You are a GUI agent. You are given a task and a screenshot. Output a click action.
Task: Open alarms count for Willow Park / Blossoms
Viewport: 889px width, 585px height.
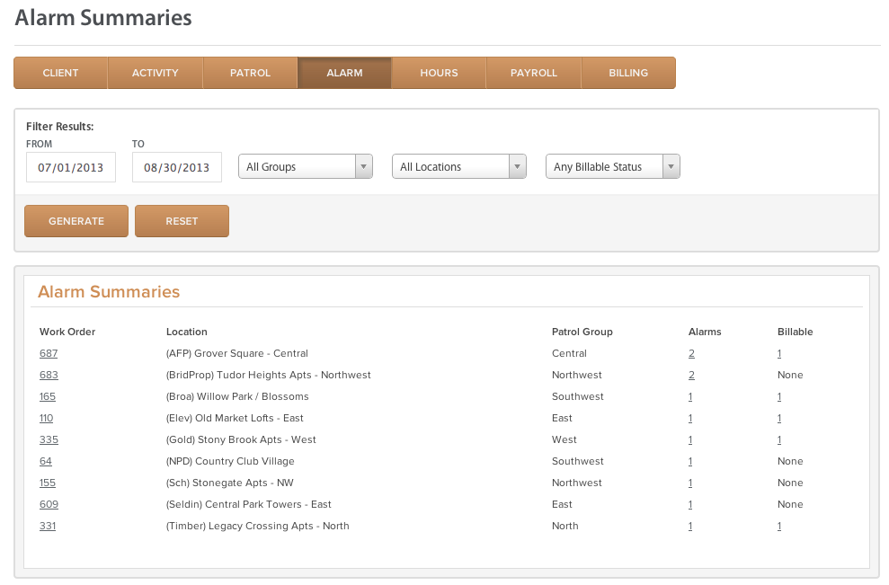(690, 396)
